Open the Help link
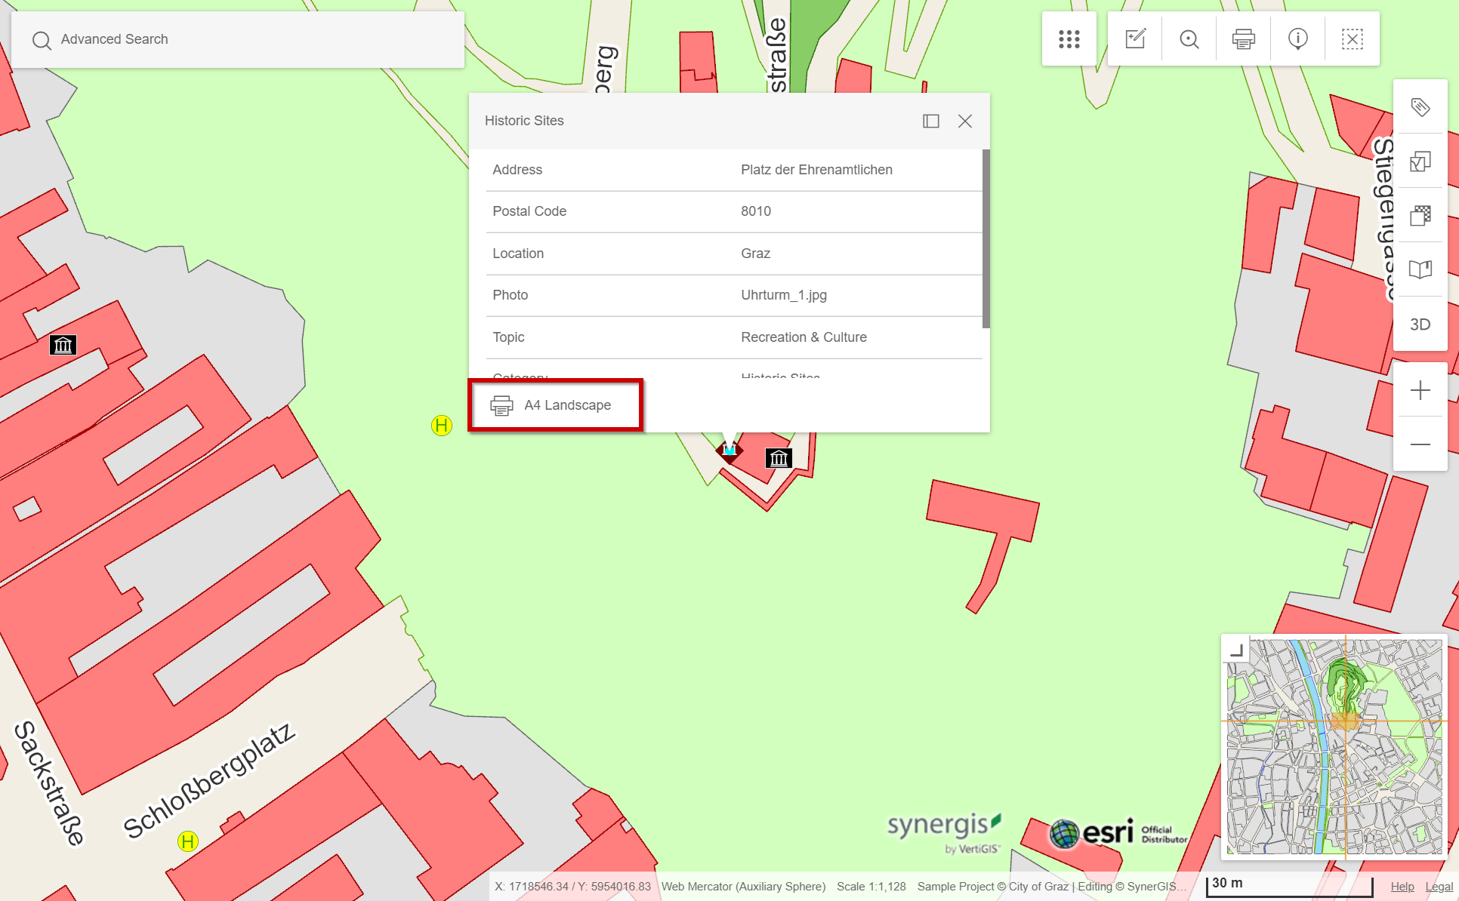The height and width of the screenshot is (901, 1459). 1402,887
